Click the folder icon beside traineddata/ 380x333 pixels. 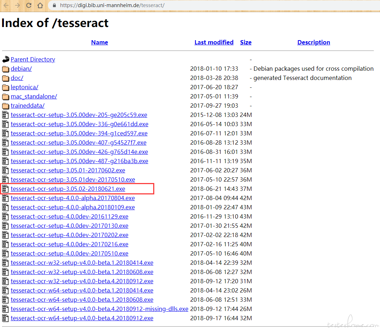click(x=6, y=106)
